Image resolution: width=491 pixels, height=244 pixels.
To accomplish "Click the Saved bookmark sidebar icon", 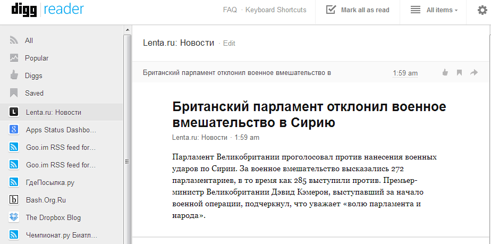I will click(x=14, y=93).
